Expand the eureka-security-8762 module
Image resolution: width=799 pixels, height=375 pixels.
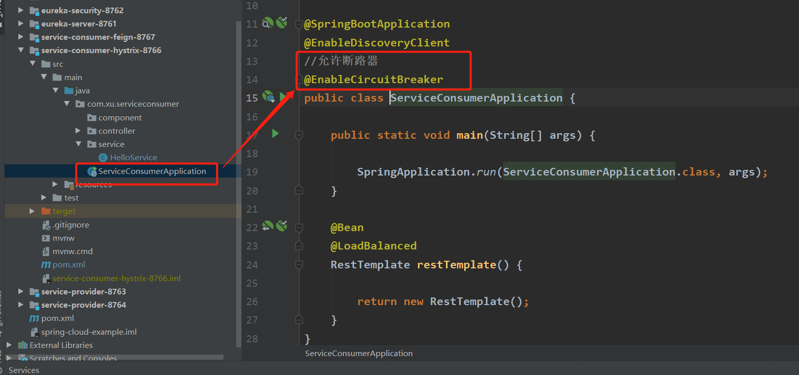pos(20,10)
